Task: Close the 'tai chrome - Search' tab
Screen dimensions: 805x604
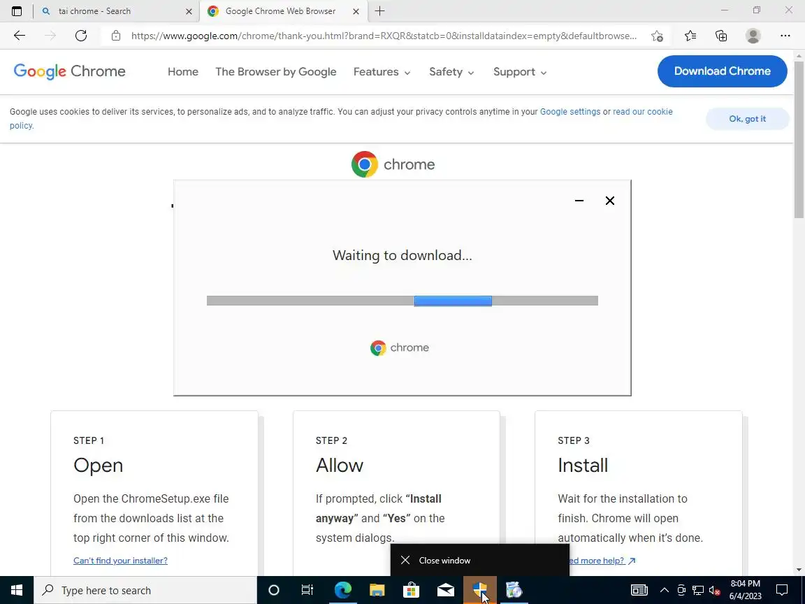Action: click(x=189, y=10)
